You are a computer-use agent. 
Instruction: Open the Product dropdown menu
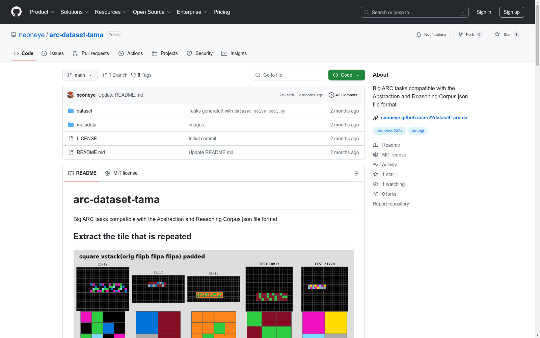point(42,12)
